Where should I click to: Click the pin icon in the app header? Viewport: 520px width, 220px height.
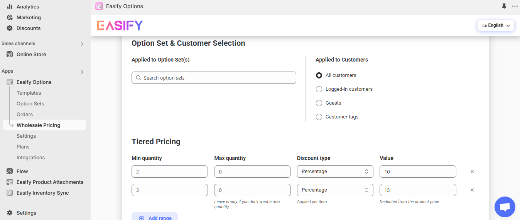click(x=504, y=6)
